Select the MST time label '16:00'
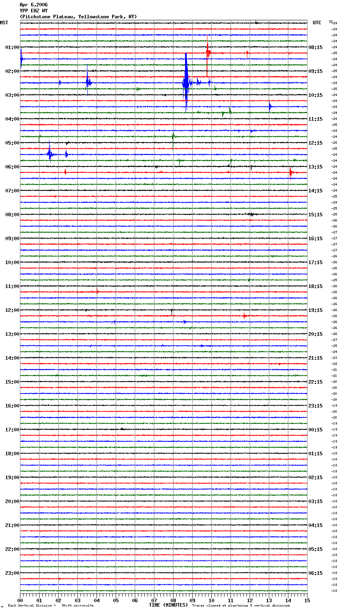This screenshot has width=339, height=611. coord(12,406)
